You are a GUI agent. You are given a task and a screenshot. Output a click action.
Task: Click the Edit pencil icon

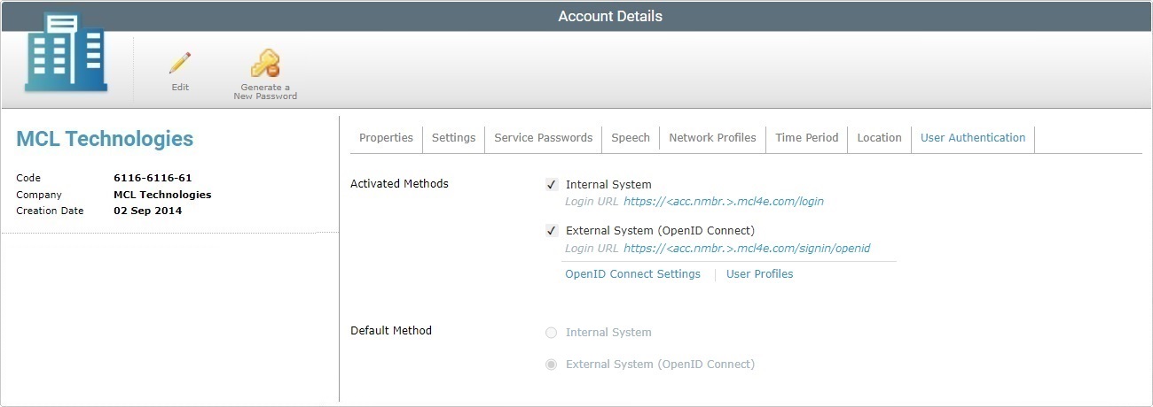tap(180, 63)
